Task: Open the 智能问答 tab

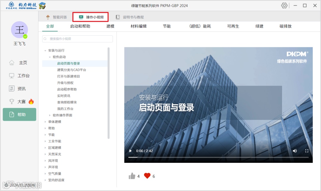Action: pos(56,17)
